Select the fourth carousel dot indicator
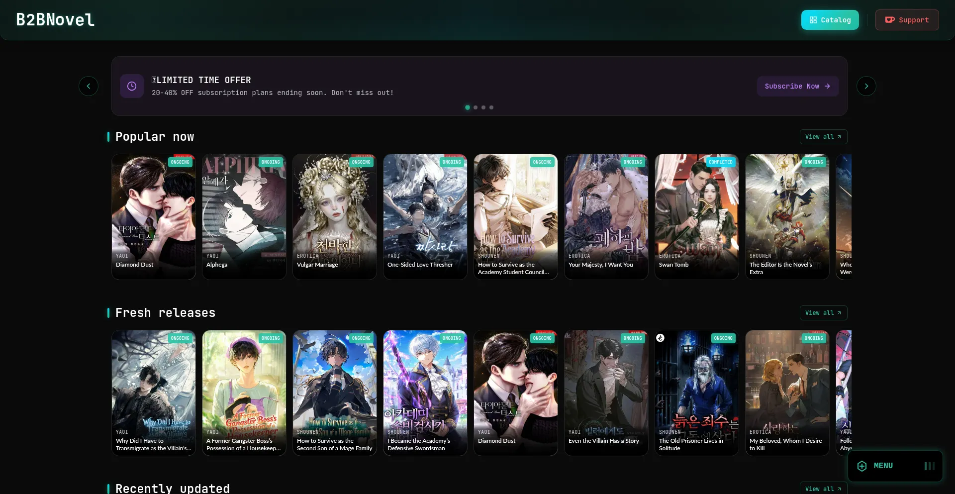The image size is (955, 494). [x=491, y=107]
